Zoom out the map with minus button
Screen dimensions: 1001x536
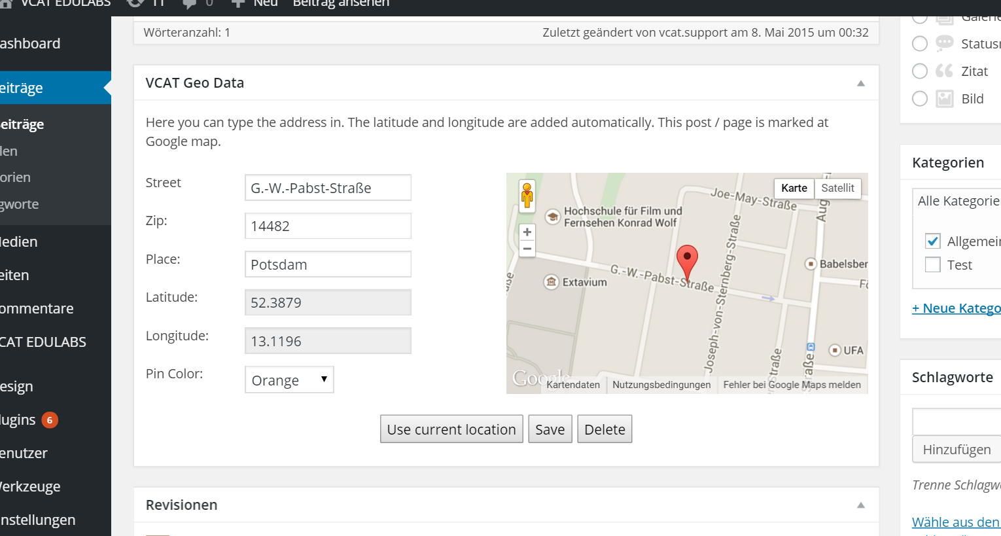pyautogui.click(x=527, y=249)
